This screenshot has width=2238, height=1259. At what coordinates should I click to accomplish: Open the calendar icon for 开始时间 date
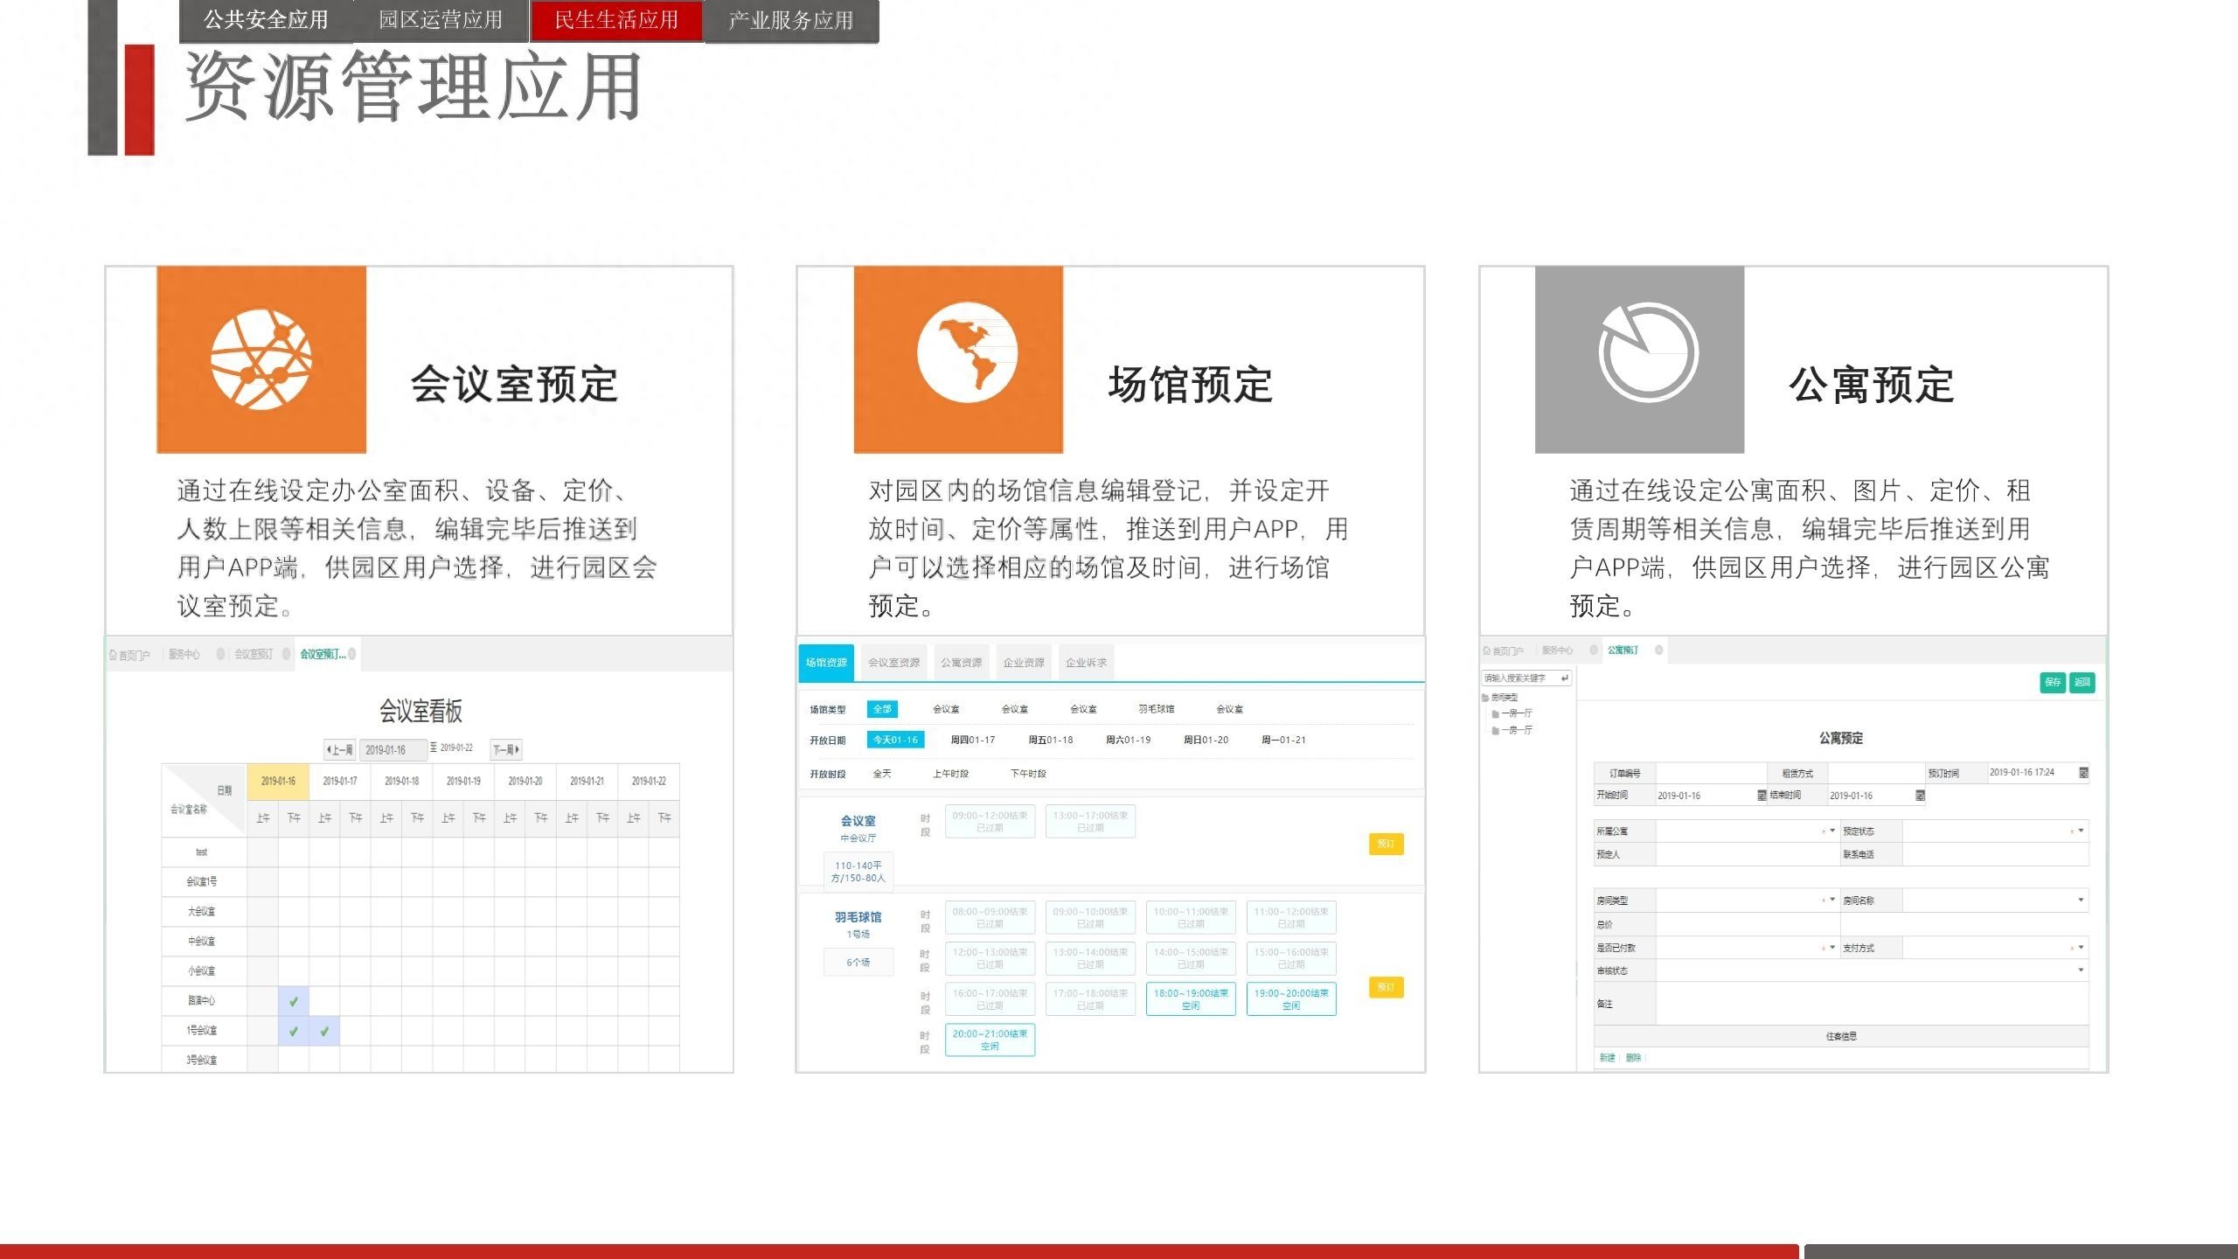1762,796
